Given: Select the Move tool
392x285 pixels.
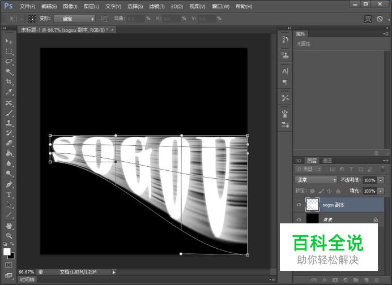Looking at the screenshot, I should (9, 41).
